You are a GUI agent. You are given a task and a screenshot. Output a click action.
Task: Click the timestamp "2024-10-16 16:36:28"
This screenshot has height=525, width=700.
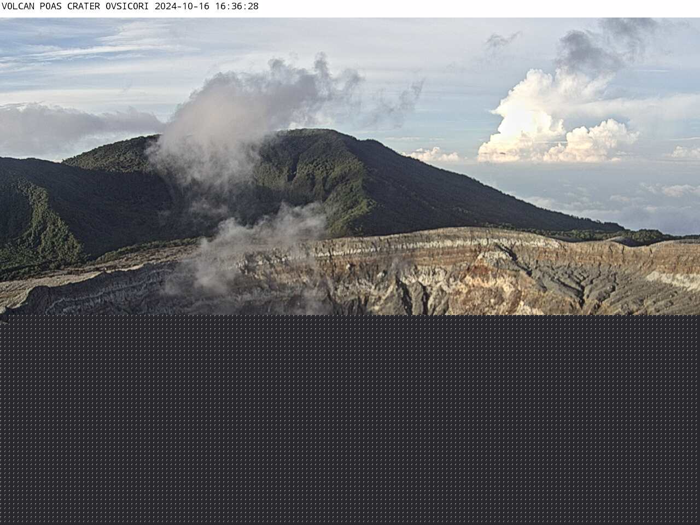pos(207,7)
